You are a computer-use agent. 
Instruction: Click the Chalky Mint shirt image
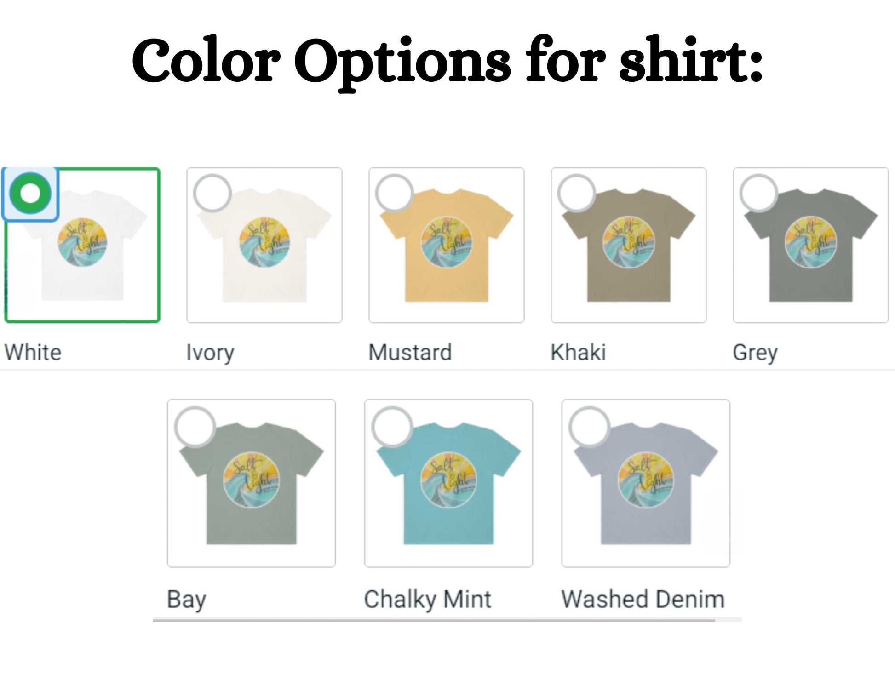pos(448,483)
